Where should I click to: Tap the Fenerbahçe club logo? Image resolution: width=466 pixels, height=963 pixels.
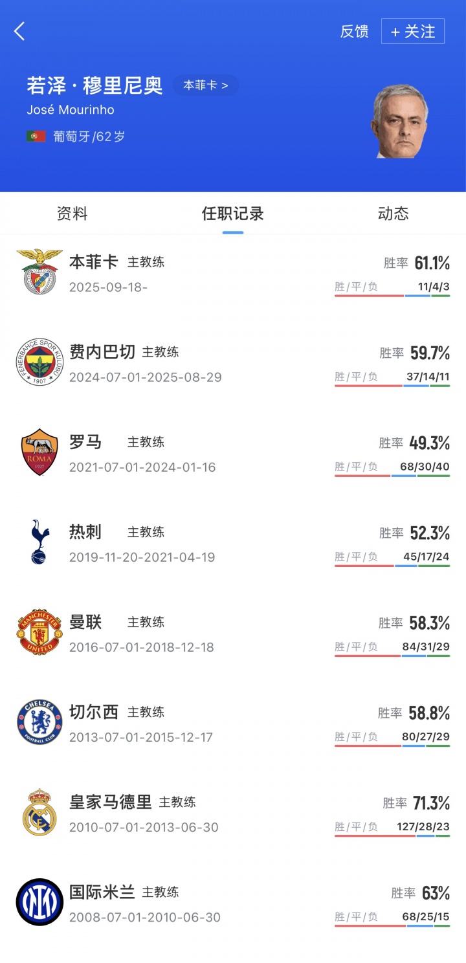[39, 362]
